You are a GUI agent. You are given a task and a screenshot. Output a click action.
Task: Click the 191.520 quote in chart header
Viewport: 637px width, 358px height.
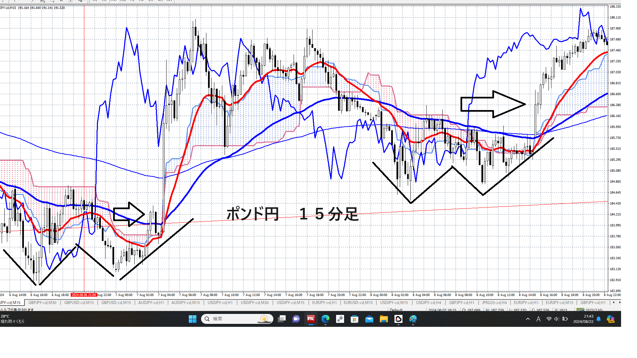tap(59, 8)
